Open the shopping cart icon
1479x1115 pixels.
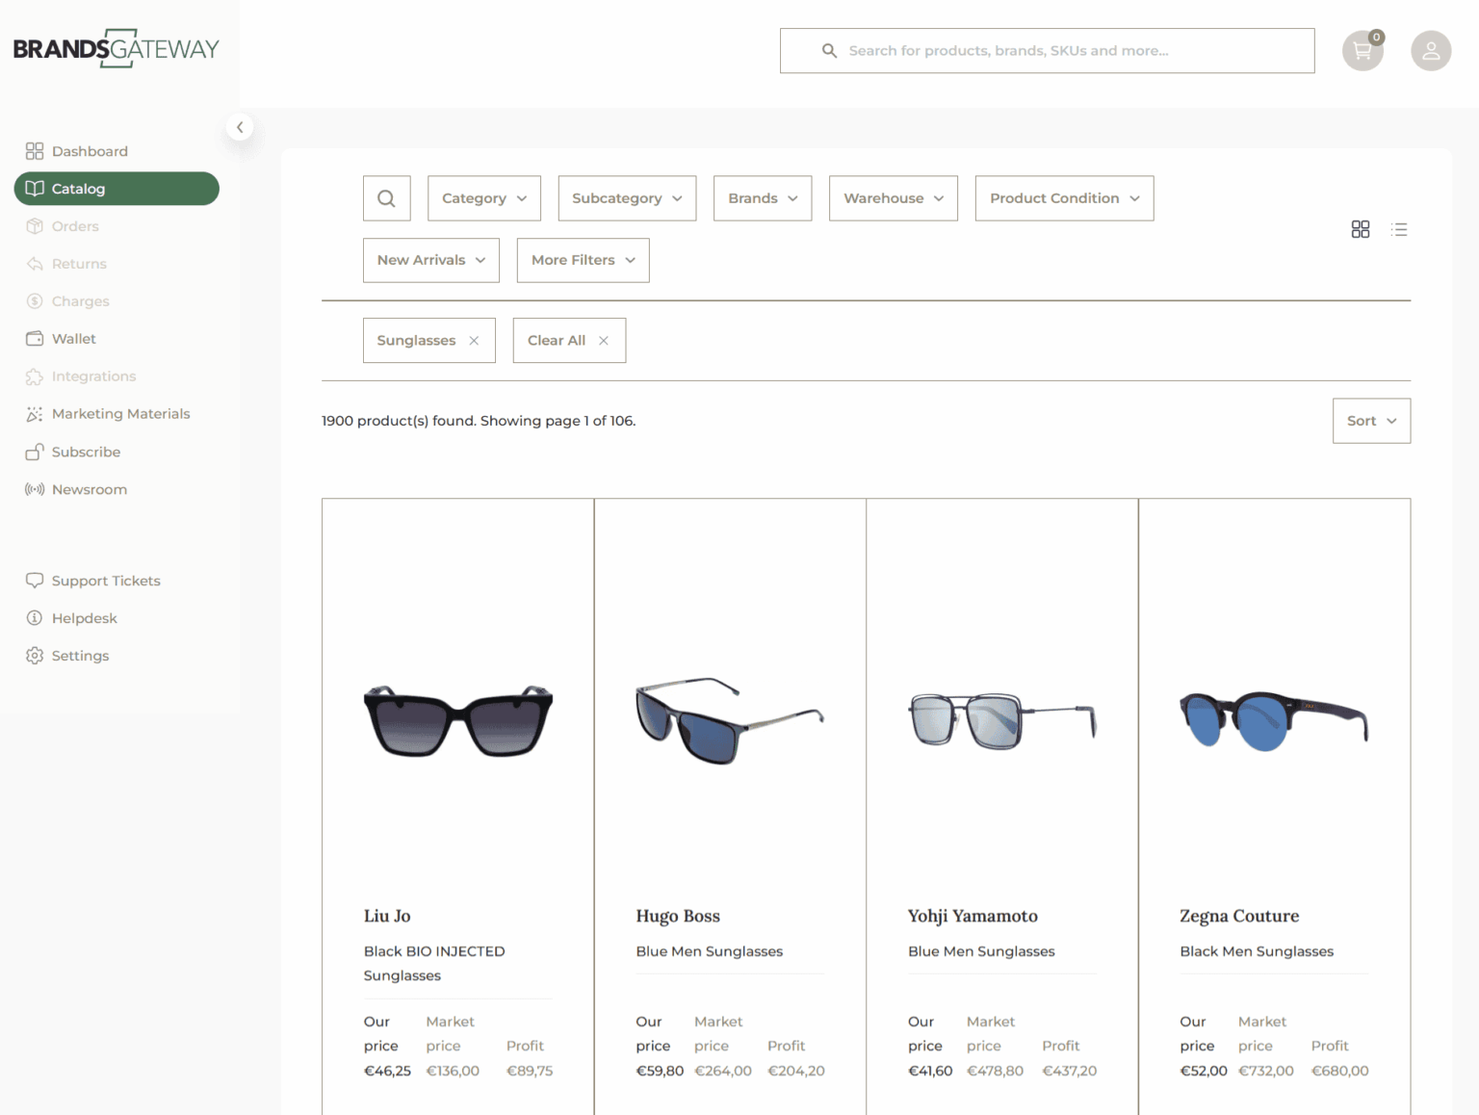1362,51
